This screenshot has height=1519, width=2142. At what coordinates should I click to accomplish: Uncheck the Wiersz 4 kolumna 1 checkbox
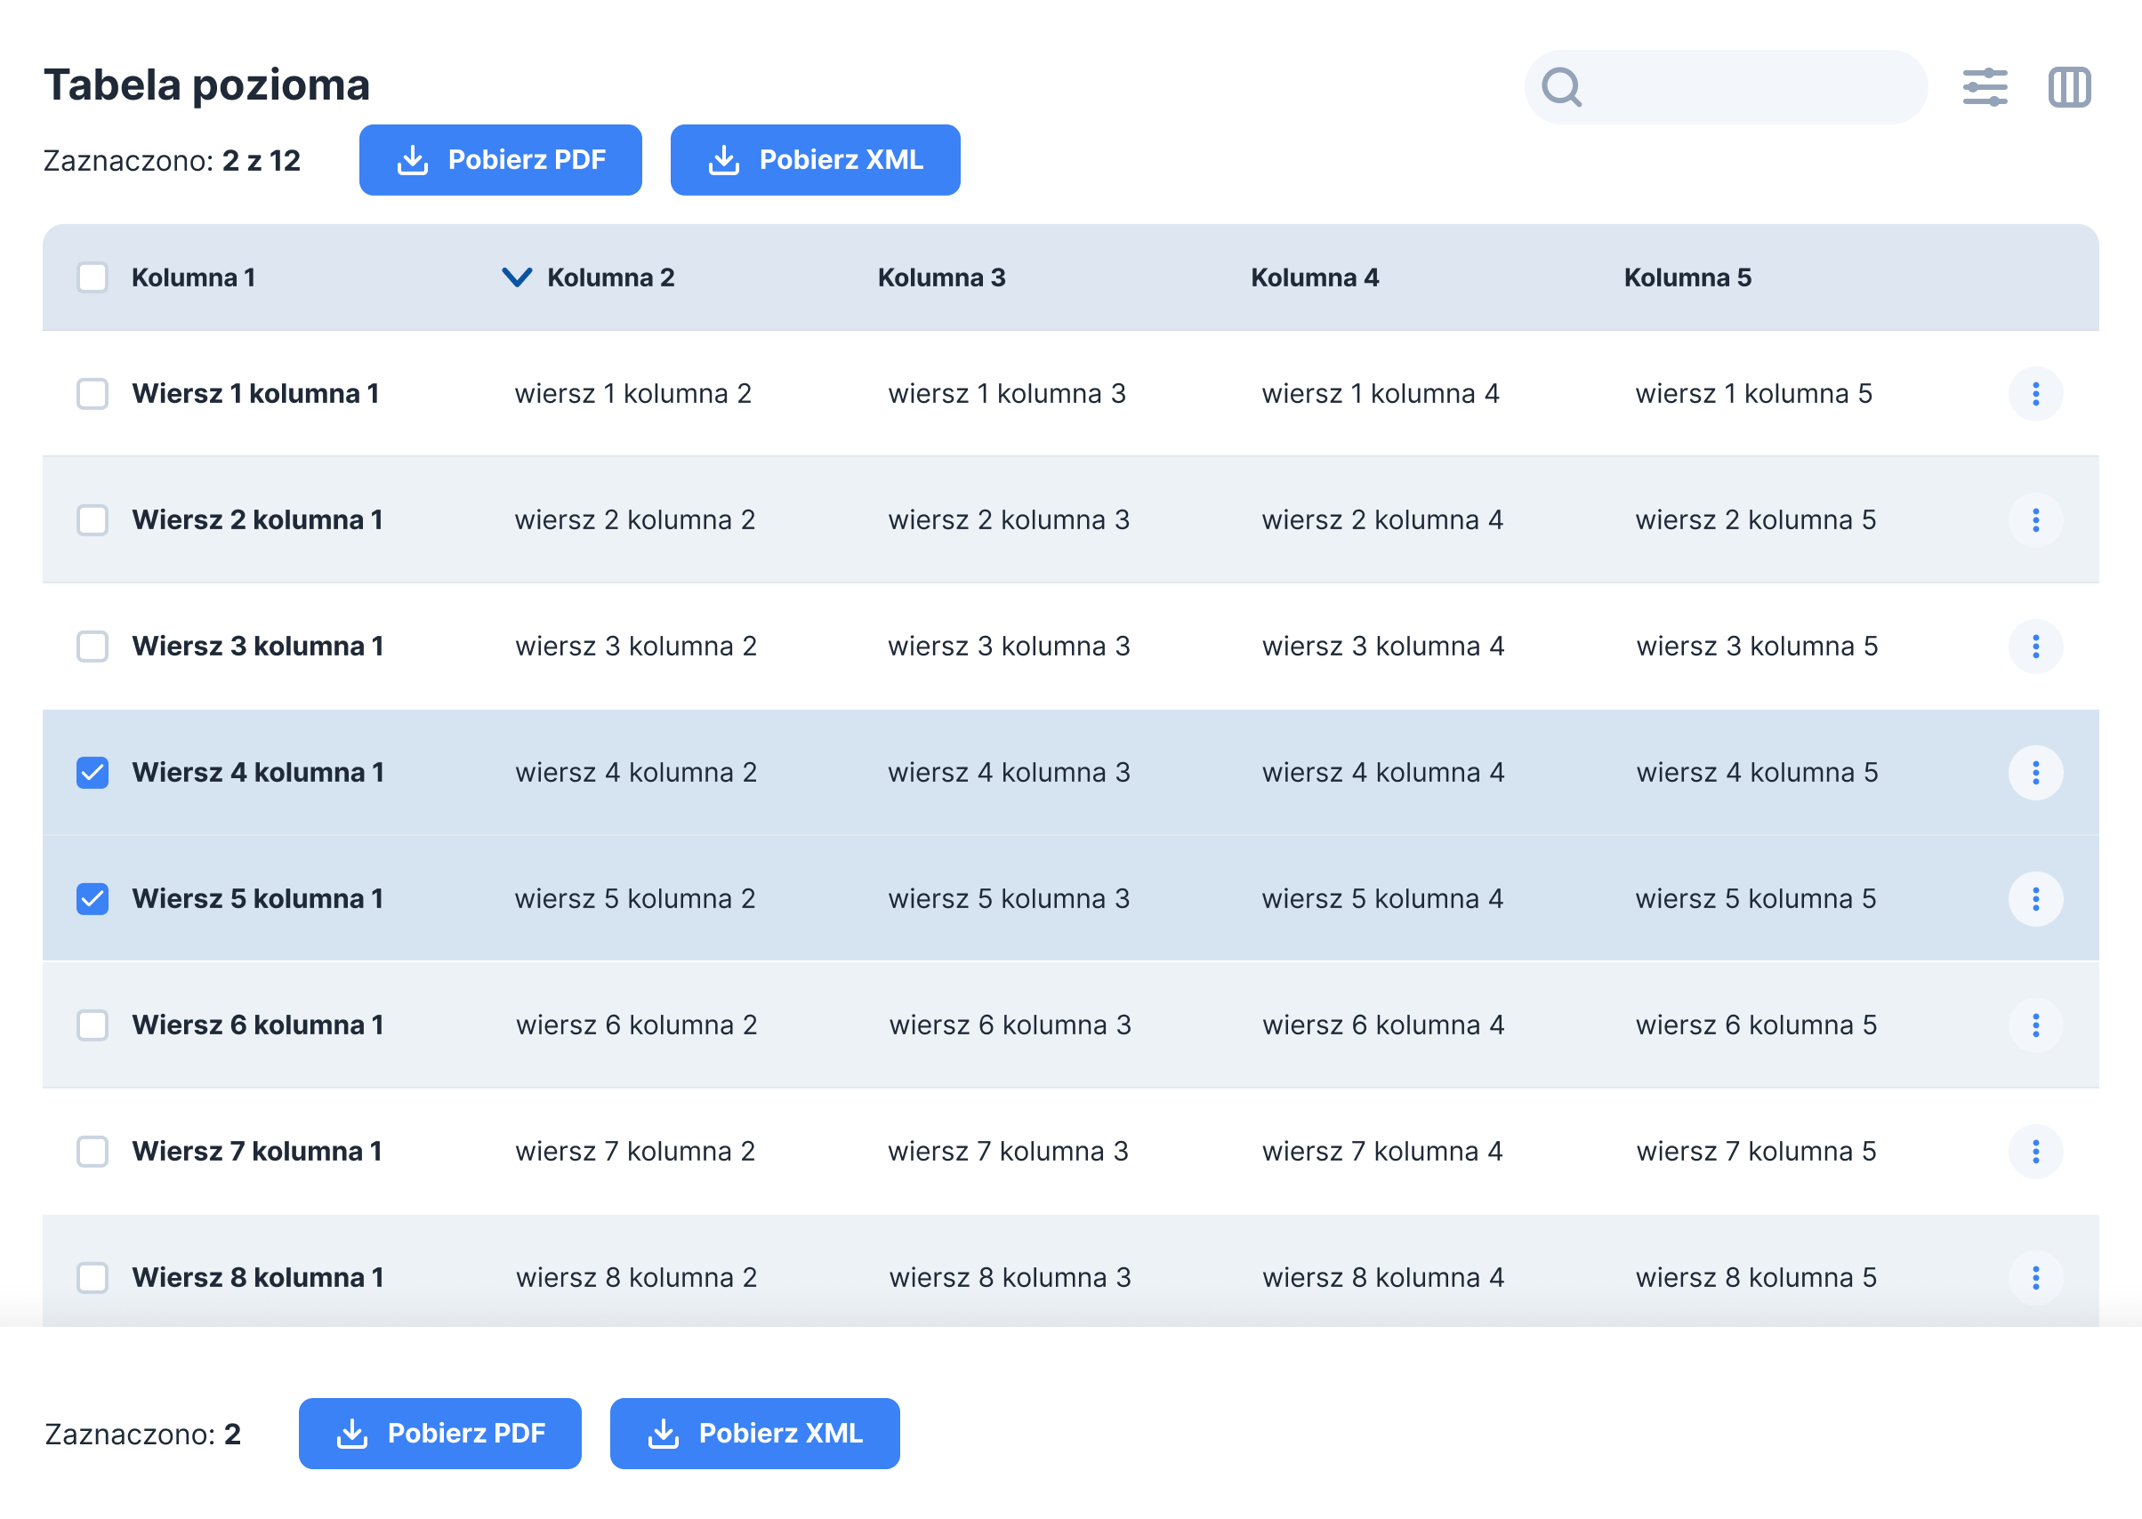coord(93,773)
